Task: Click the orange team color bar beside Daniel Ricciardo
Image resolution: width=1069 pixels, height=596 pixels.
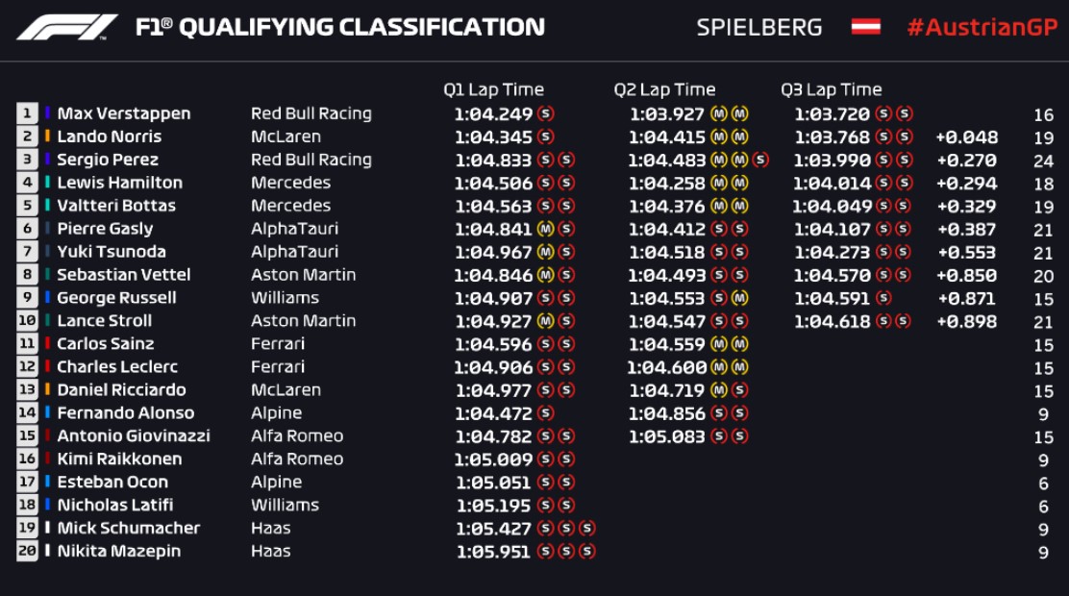Action: click(48, 390)
